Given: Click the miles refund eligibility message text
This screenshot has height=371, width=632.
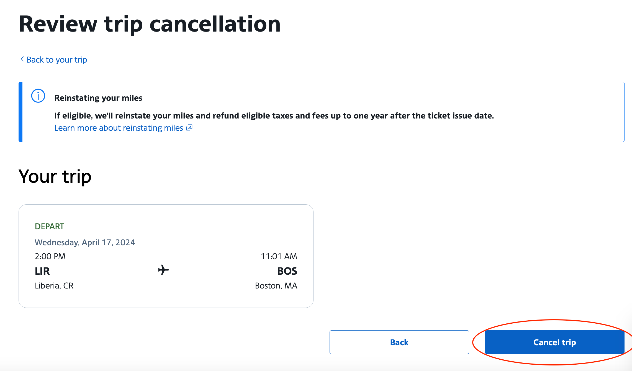Looking at the screenshot, I should (274, 116).
